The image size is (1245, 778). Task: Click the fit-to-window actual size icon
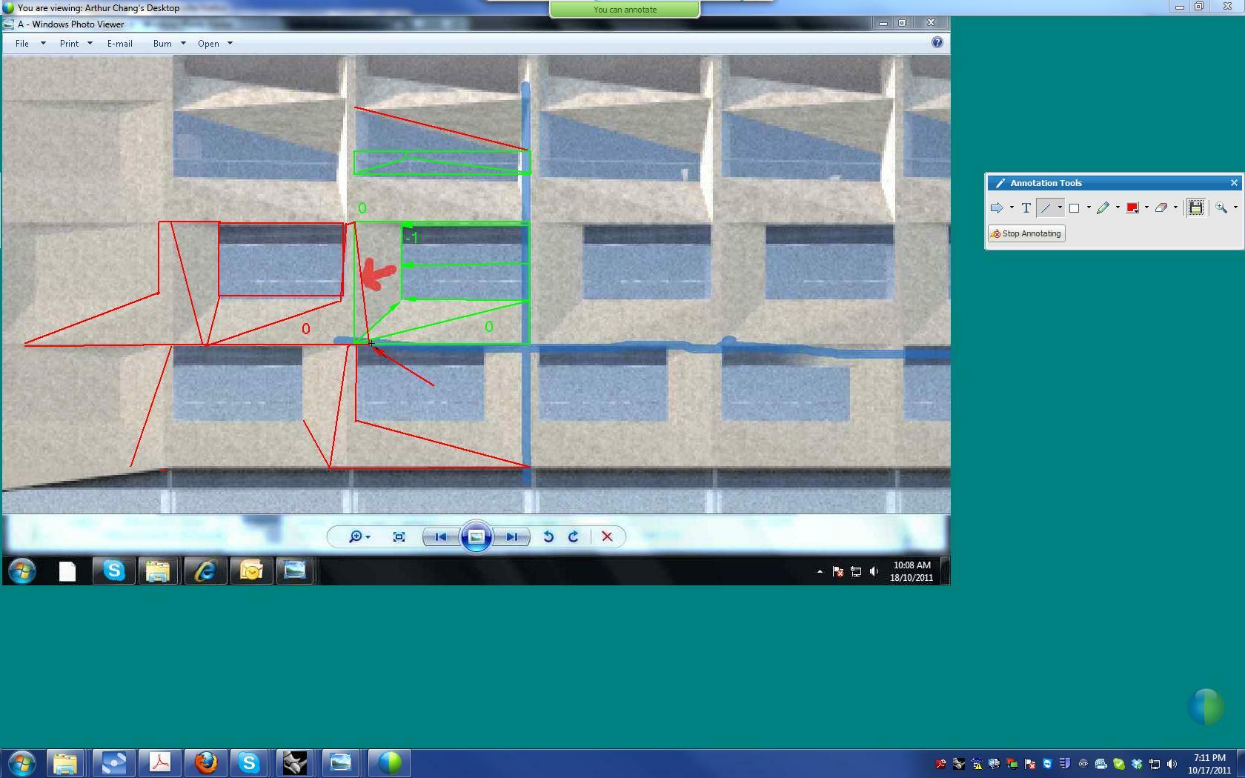[x=399, y=536]
